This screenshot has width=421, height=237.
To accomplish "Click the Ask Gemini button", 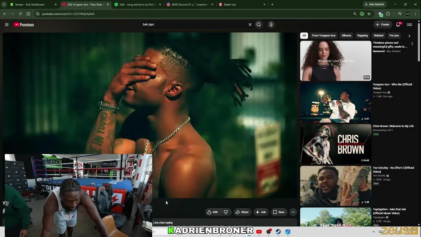I will (374, 5).
